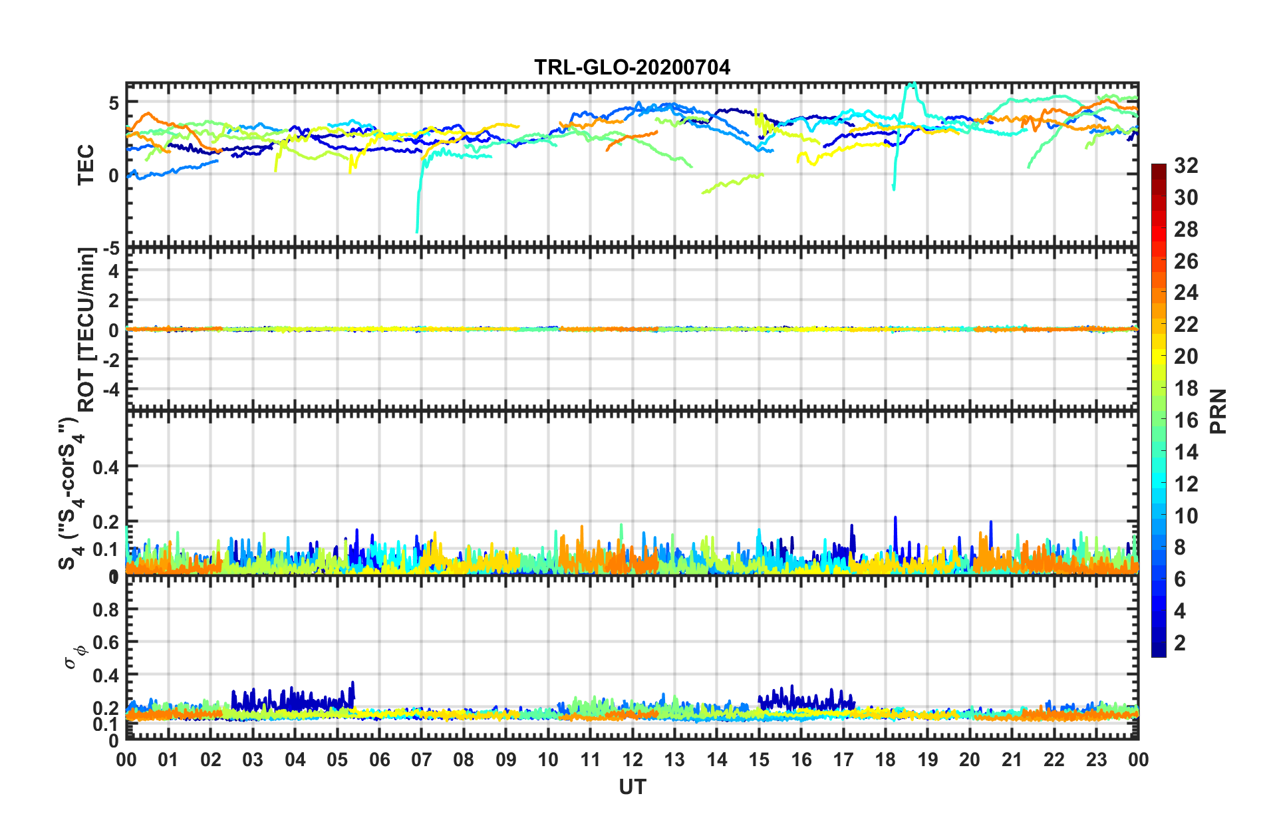Click UT axis tick label 03
This screenshot has width=1265, height=822.
[253, 759]
